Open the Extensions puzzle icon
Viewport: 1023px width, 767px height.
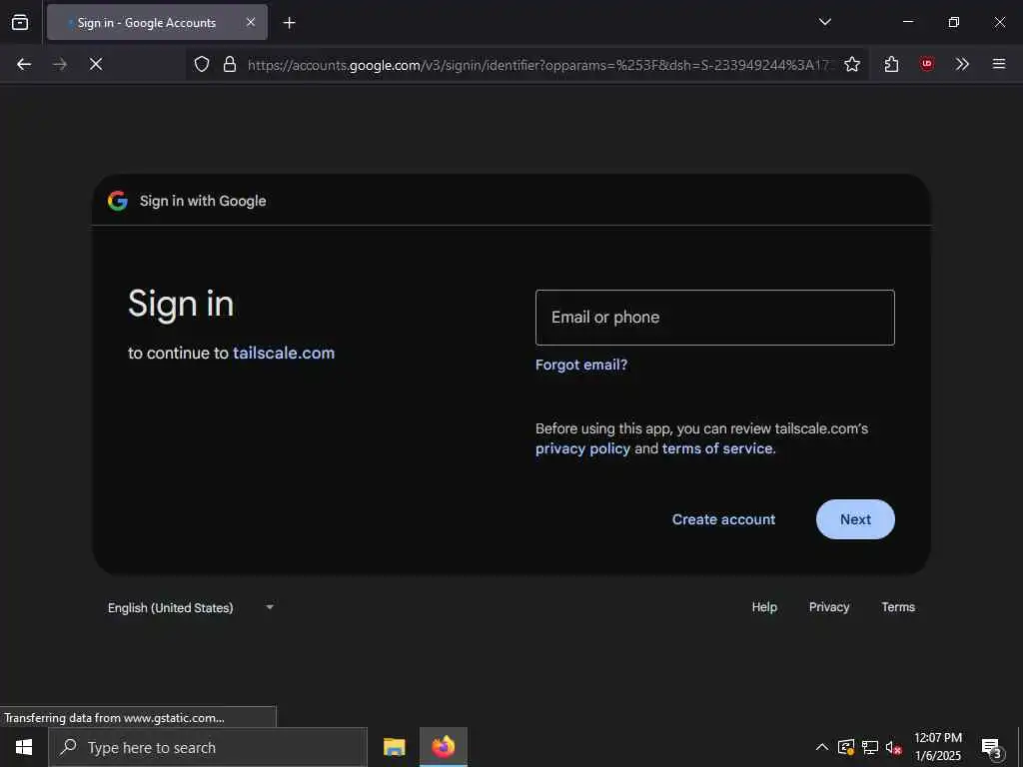click(x=891, y=64)
